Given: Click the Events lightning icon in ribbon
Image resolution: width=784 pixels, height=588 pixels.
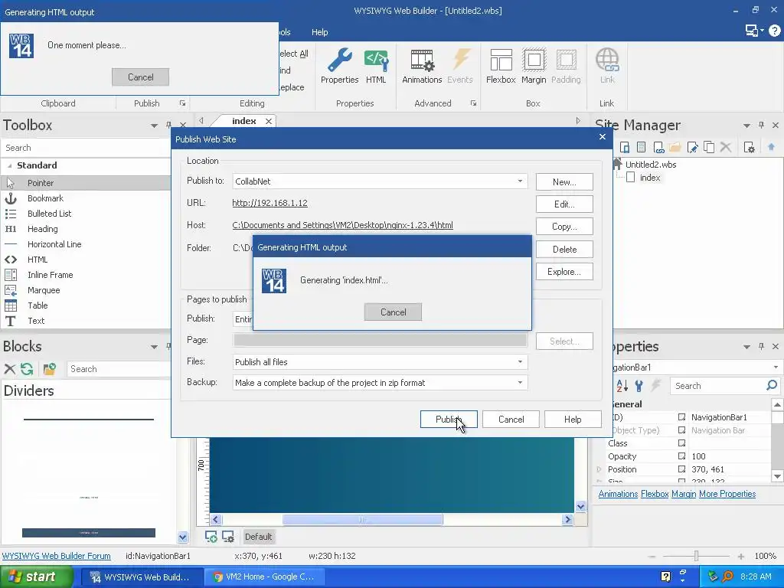Looking at the screenshot, I should pyautogui.click(x=460, y=66).
